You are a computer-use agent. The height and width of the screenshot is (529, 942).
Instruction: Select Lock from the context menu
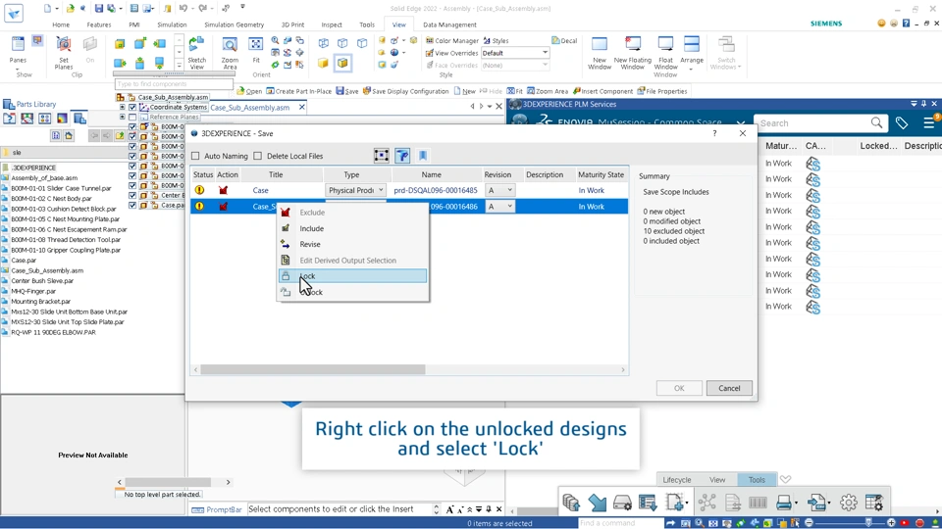(x=352, y=276)
